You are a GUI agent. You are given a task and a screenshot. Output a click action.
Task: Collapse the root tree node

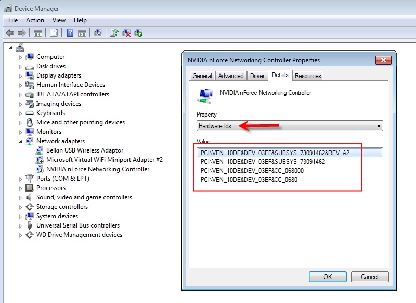(10, 48)
